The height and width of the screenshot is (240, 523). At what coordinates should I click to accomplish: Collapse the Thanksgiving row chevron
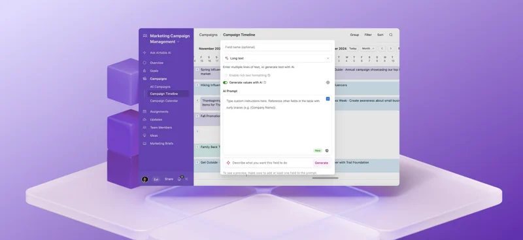[197, 101]
